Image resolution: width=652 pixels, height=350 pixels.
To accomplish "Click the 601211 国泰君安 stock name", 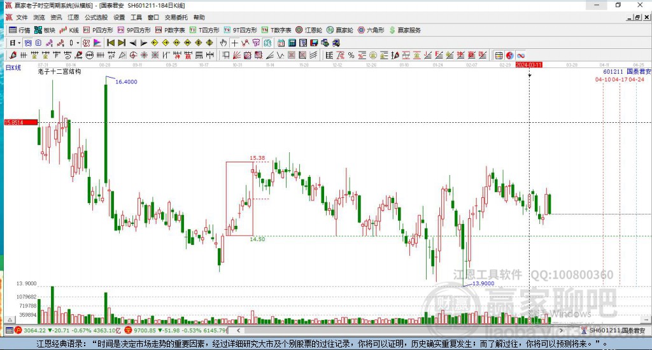I will click(x=627, y=71).
